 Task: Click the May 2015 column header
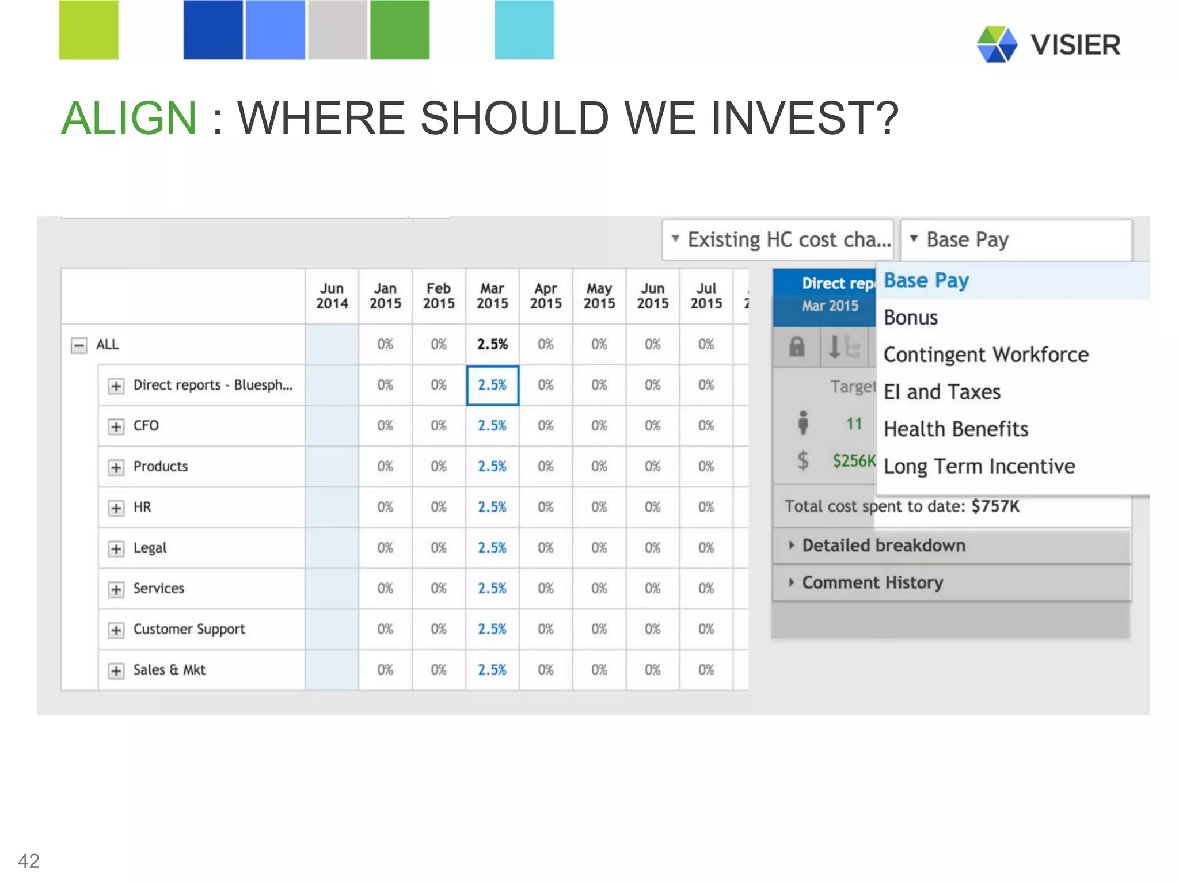pyautogui.click(x=599, y=296)
